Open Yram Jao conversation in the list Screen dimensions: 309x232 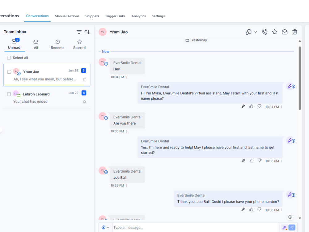pyautogui.click(x=47, y=75)
